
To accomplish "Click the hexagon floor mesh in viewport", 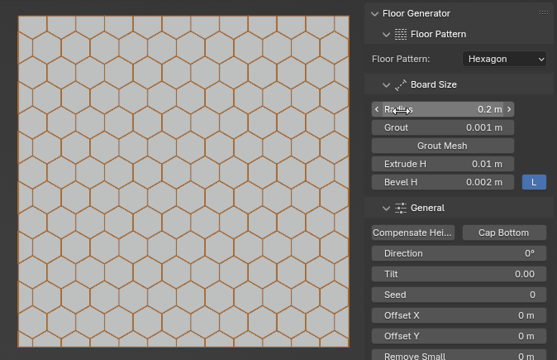I will click(183, 181).
